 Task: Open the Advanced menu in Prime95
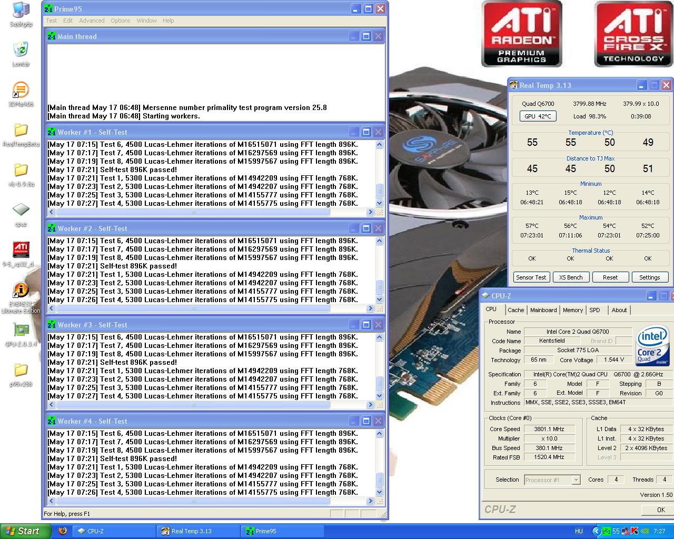92,21
